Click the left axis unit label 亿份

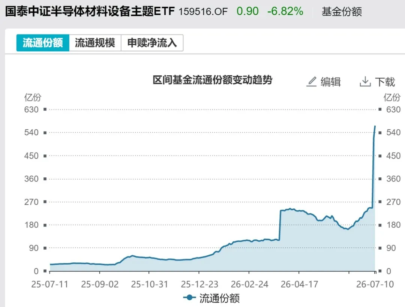[33, 97]
